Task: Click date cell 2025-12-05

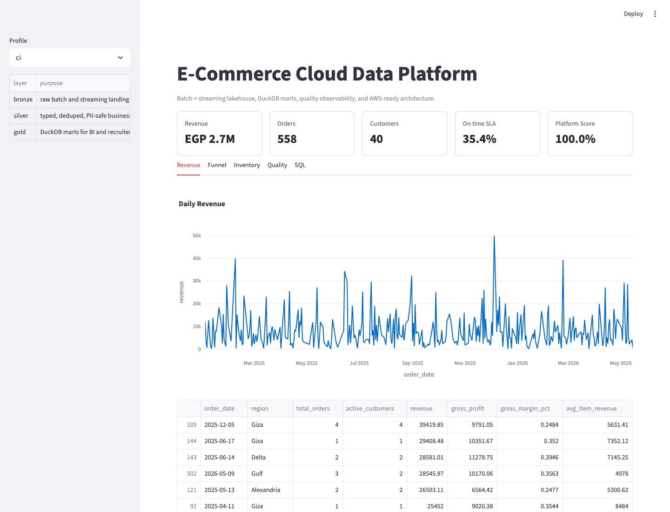Action: (224, 425)
